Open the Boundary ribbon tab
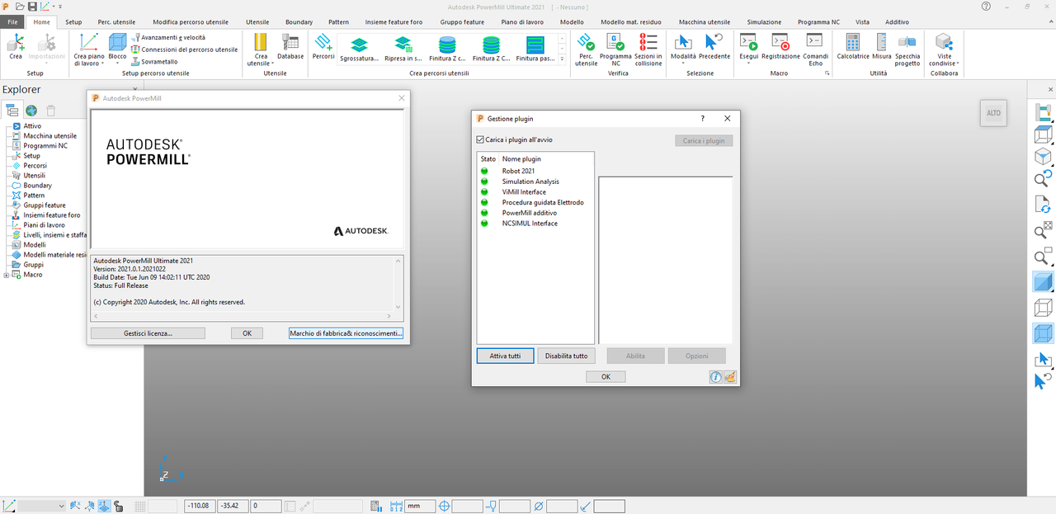The width and height of the screenshot is (1056, 514). [299, 21]
